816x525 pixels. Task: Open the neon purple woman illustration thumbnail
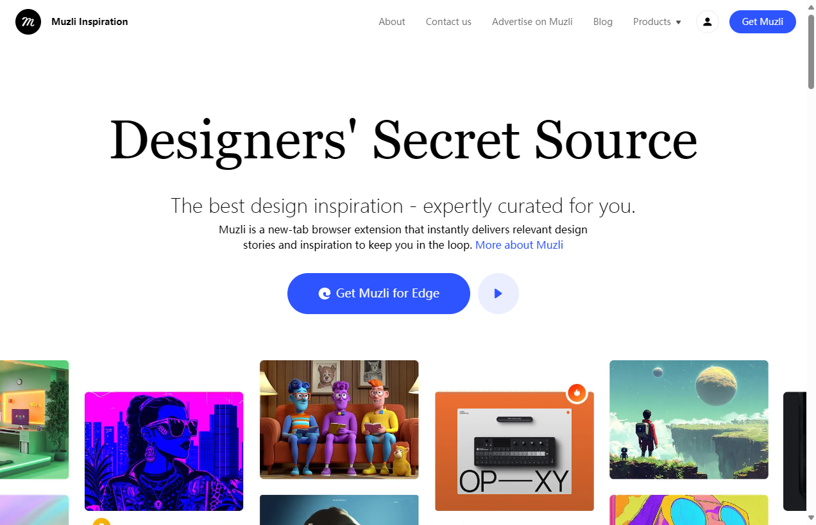(164, 451)
